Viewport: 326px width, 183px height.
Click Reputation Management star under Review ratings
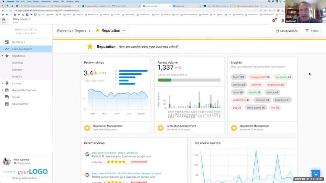pos(87,128)
